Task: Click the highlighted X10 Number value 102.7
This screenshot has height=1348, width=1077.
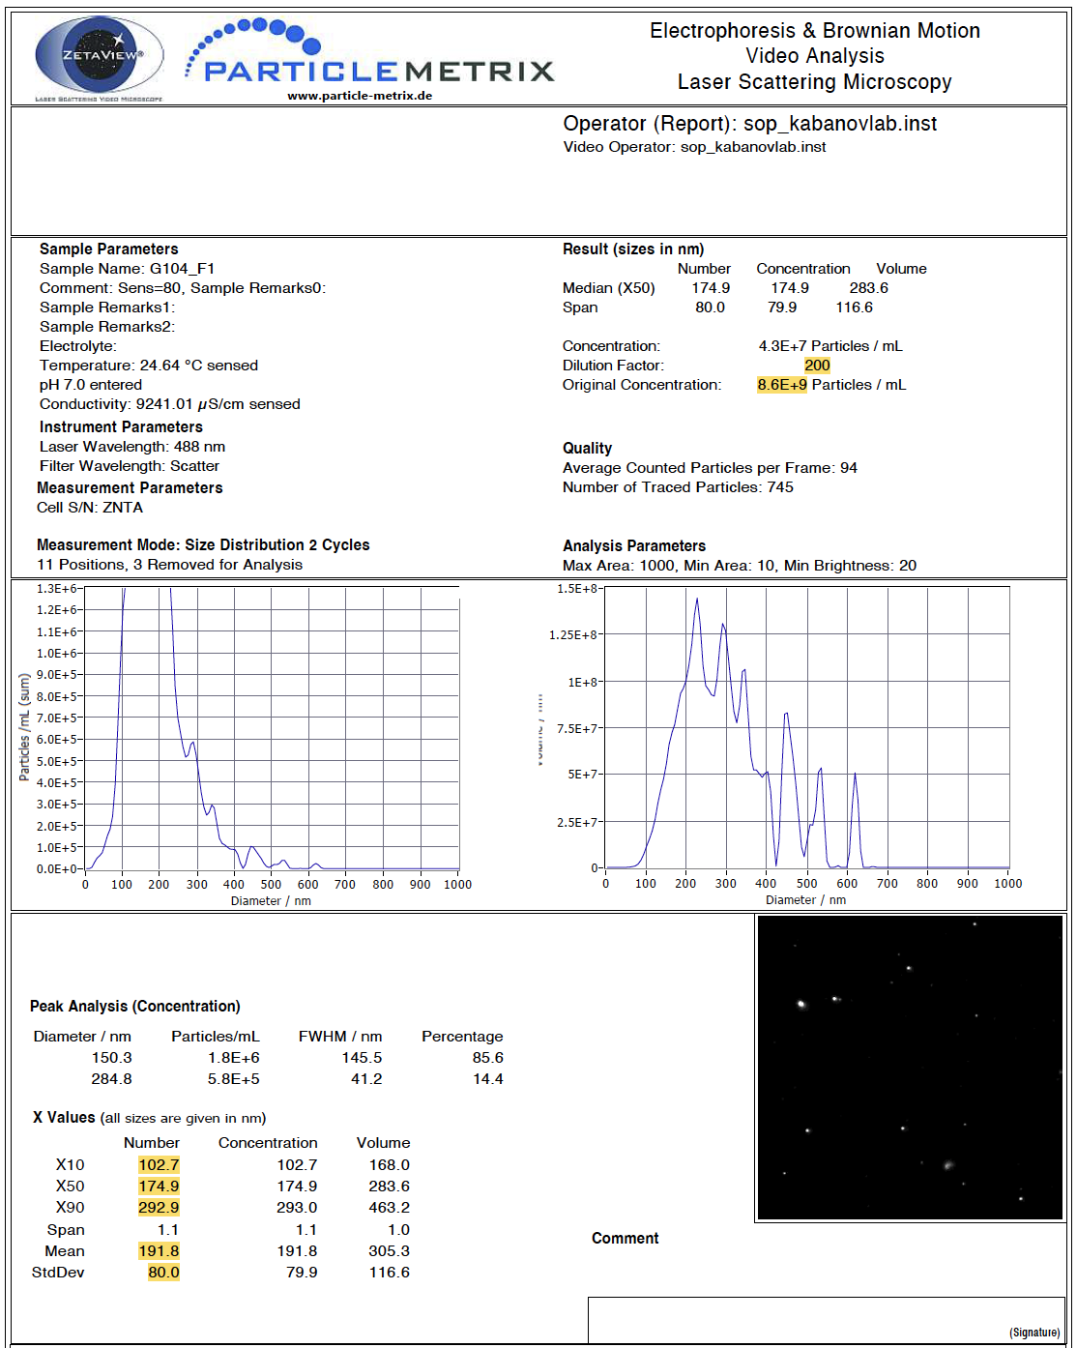Action: coord(159,1165)
